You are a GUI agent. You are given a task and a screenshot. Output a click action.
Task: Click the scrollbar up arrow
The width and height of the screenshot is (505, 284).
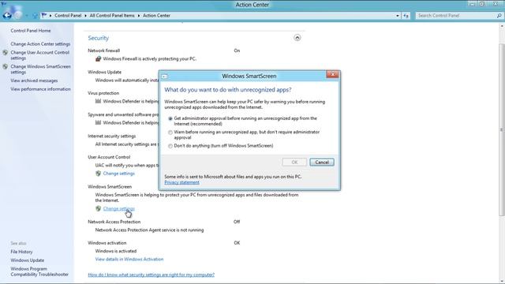[502, 27]
